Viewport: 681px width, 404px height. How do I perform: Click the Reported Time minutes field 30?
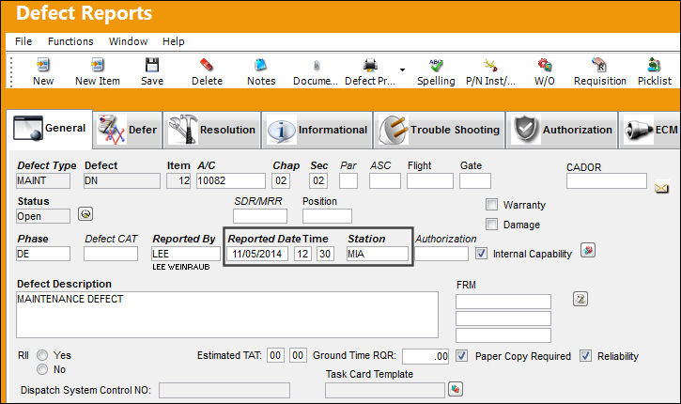pos(325,254)
